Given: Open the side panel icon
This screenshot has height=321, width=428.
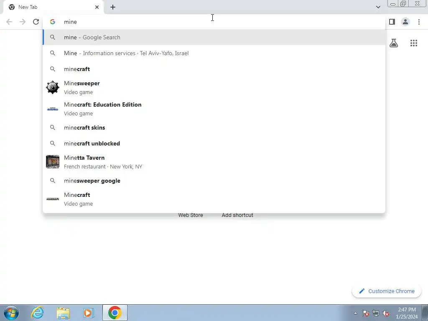Looking at the screenshot, I should (392, 22).
